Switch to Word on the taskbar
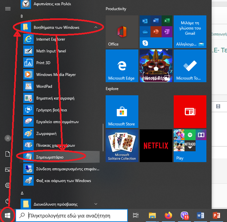Viewport: 227px width, 222px height. click(x=201, y=216)
